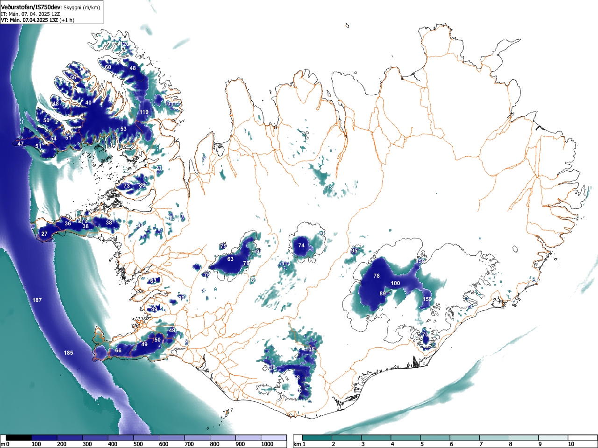The image size is (598, 448).
Task: Click the VT: Mán. 07.04.2025 13Z (+1 h) line
Action: 37,20
